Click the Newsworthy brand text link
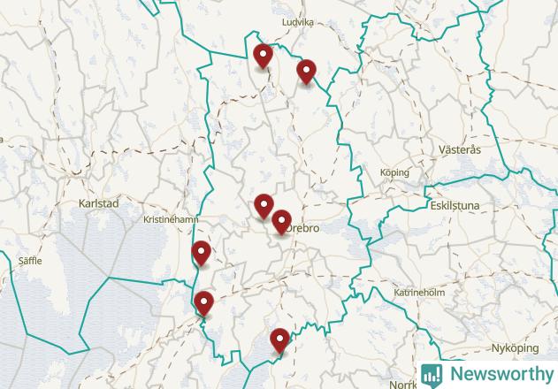 click(x=502, y=374)
